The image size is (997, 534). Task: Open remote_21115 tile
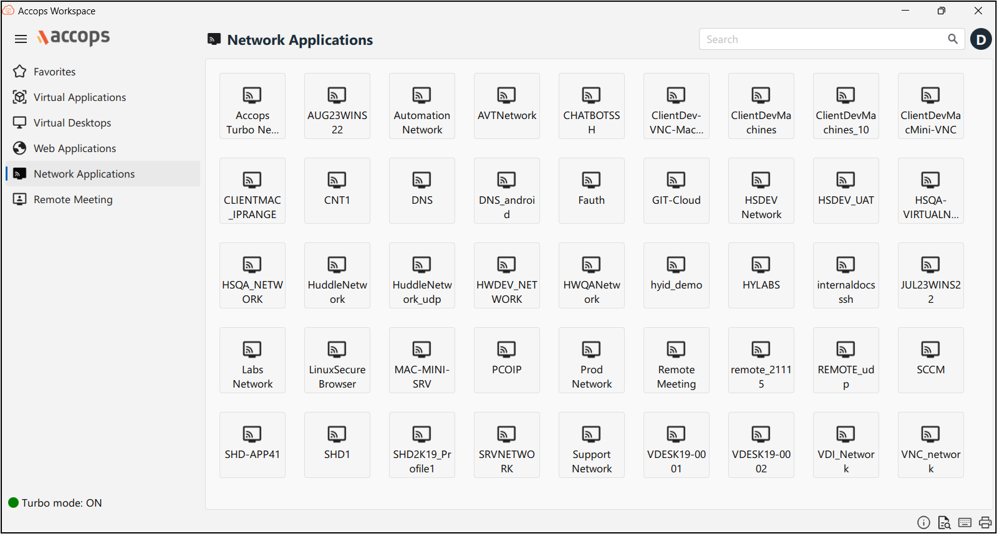point(761,360)
